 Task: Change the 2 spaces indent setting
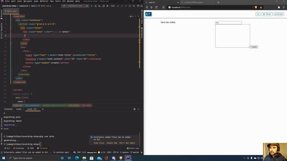[124, 152]
